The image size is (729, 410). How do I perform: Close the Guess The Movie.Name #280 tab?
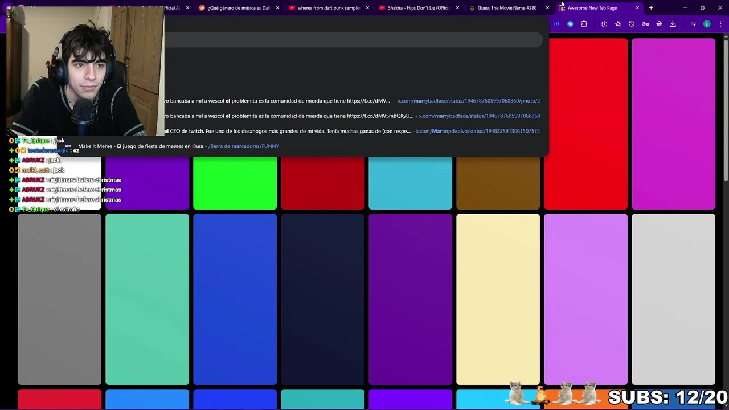(x=547, y=8)
